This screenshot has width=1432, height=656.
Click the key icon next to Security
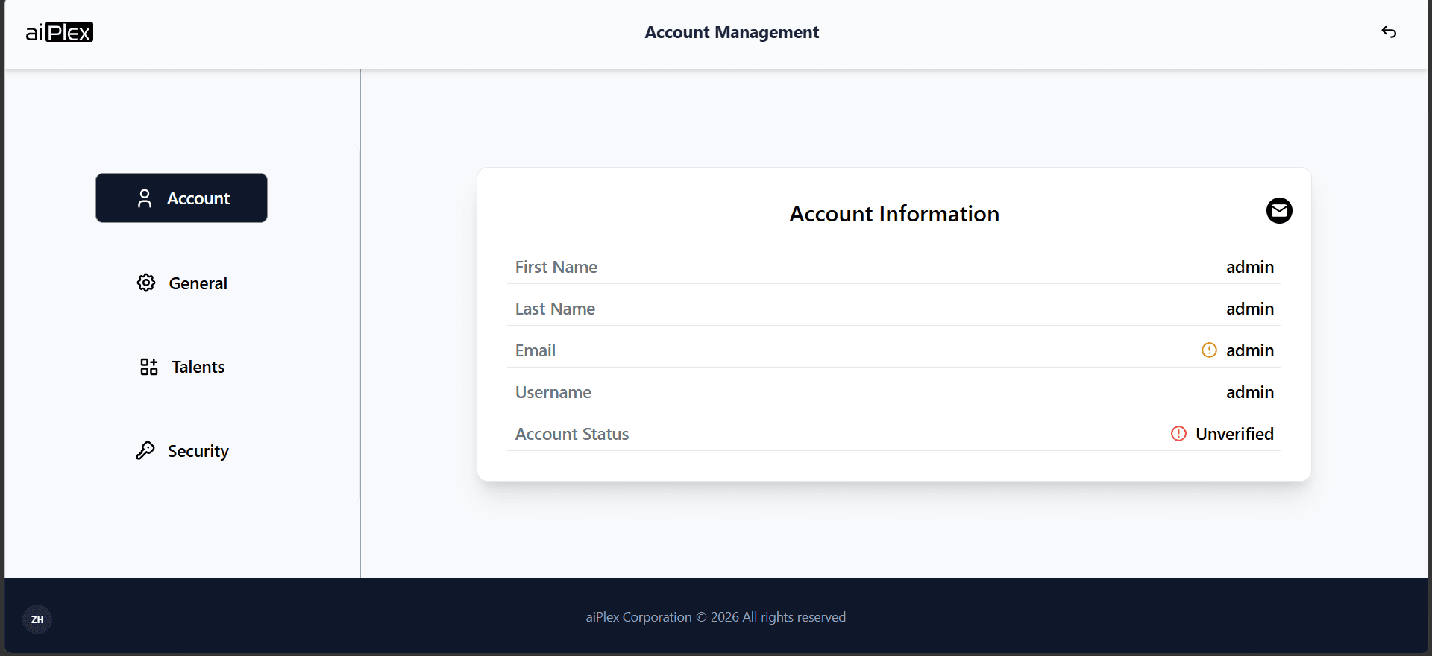click(x=145, y=450)
